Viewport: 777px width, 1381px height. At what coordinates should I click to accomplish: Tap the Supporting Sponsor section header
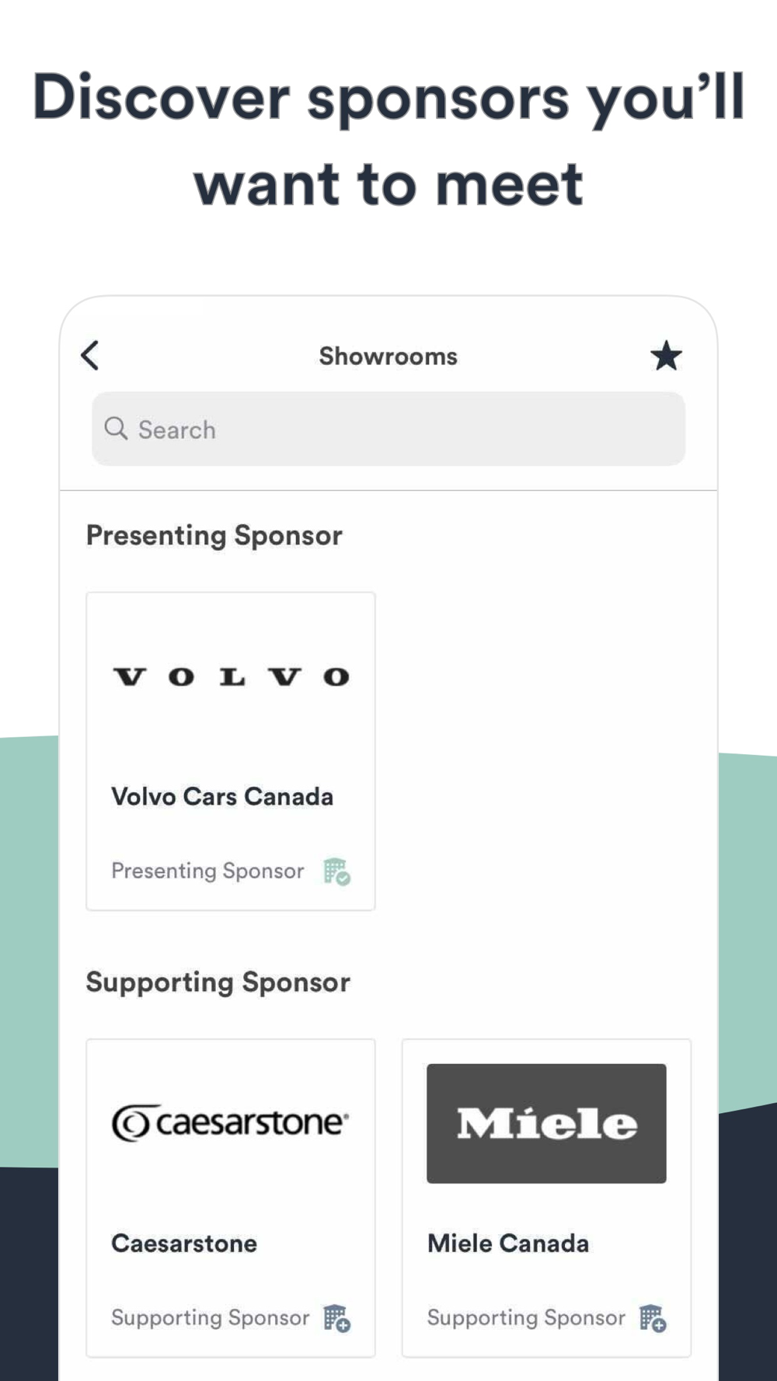[x=218, y=982]
